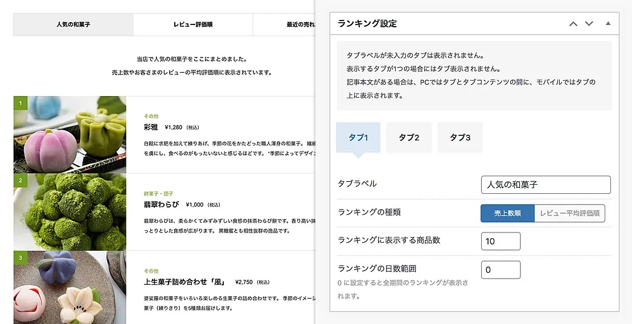The image size is (632, 324).
Task: Focus the ランキングに表示する商品数 number field
Action: pos(500,241)
